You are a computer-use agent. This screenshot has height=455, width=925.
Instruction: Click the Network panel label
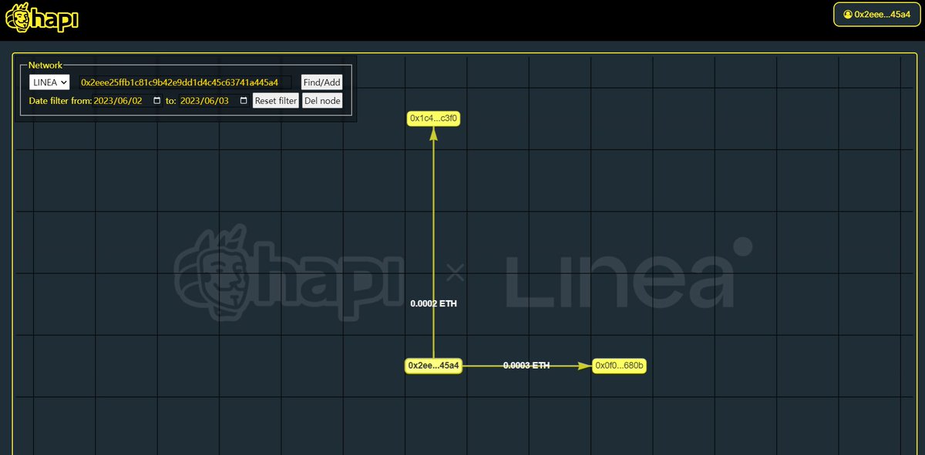[45, 65]
